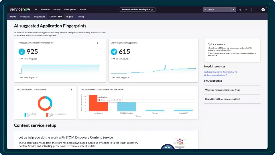Expand 'Where do my suggestions come from?' FAQ
The height and width of the screenshot is (155, 275).
pos(232,90)
